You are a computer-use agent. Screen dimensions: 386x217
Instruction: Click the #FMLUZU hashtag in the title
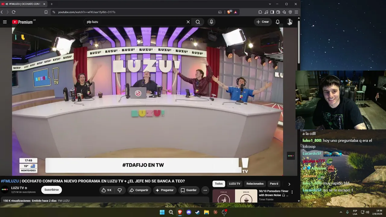pos(10,181)
